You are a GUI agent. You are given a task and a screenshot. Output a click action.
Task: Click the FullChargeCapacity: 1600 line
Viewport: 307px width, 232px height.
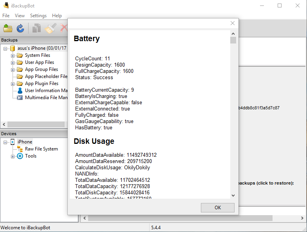coord(104,71)
